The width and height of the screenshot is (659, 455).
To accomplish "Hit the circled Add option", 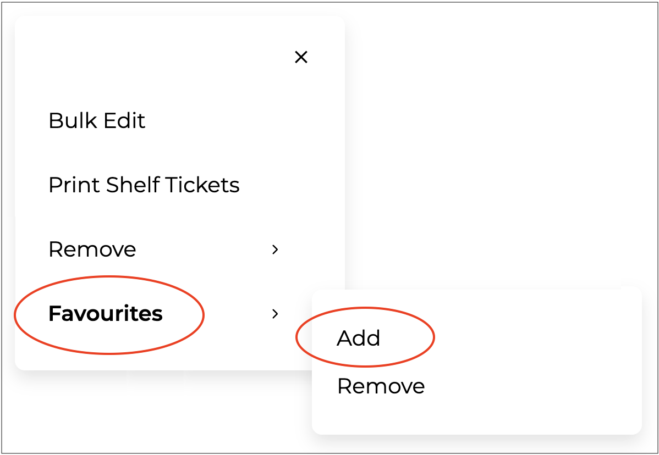I will [359, 338].
